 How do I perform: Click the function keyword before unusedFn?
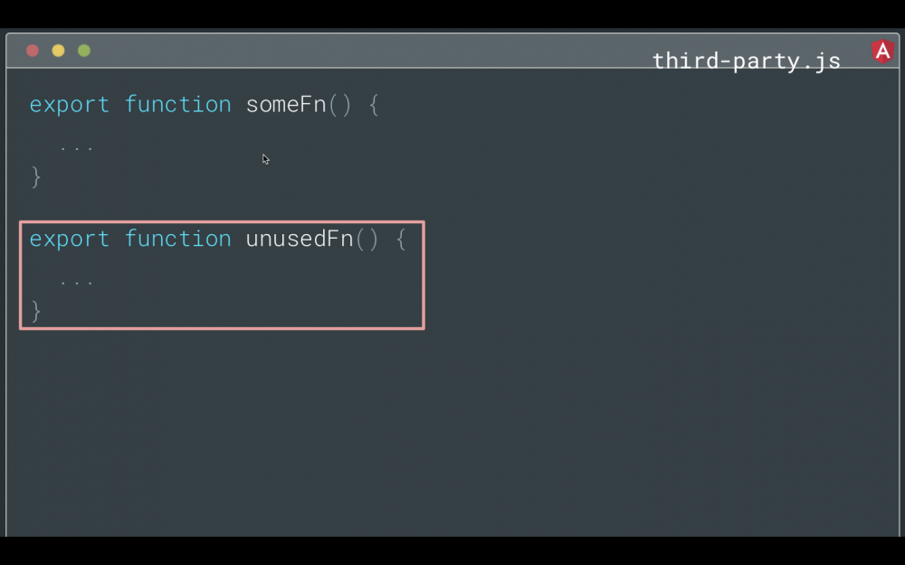click(177, 240)
